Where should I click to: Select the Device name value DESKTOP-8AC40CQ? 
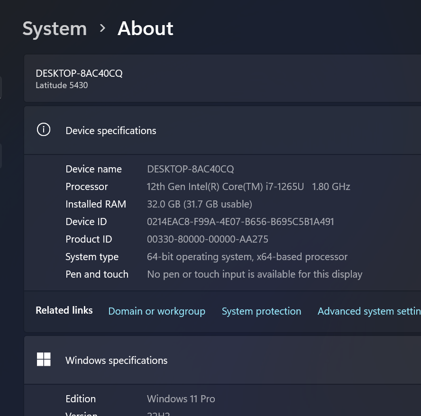[191, 169]
